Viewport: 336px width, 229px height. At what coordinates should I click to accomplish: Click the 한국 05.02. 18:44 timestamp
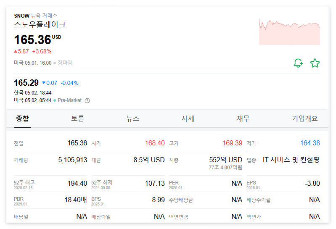click(x=32, y=93)
